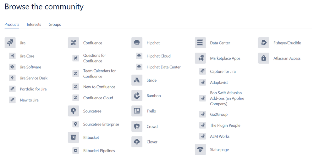Click the Team Calendars for Confluence icon
Image resolution: width=314 pixels, height=162 pixels.
click(76, 73)
